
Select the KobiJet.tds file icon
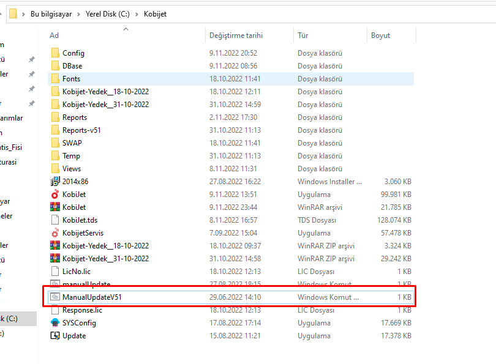coord(55,220)
